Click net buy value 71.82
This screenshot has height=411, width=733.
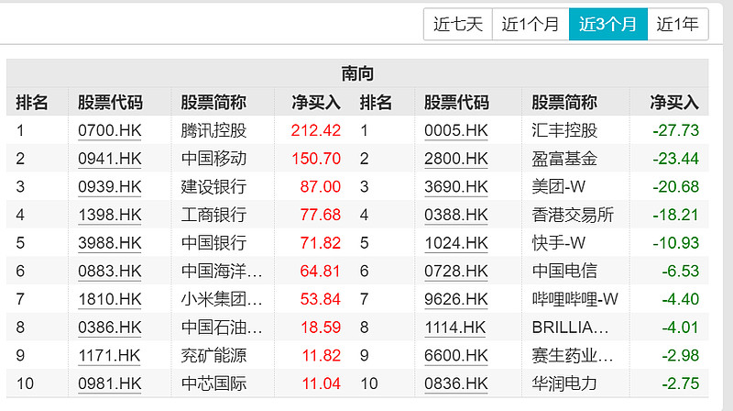(x=320, y=242)
